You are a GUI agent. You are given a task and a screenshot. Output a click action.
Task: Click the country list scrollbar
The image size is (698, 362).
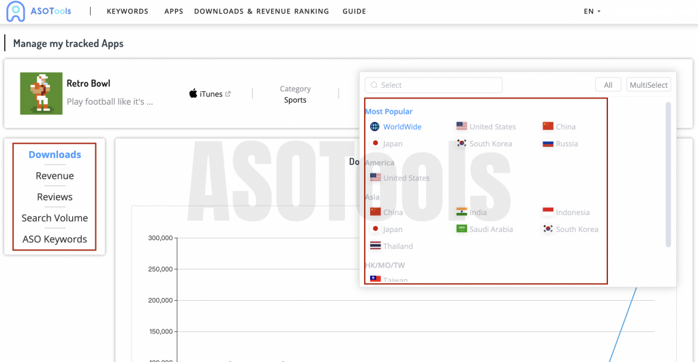(668, 175)
